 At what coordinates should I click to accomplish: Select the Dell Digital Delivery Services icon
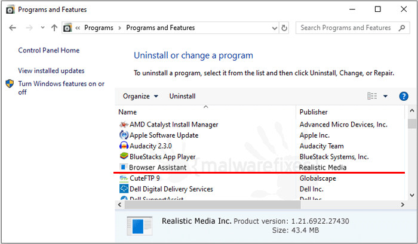[x=124, y=189]
